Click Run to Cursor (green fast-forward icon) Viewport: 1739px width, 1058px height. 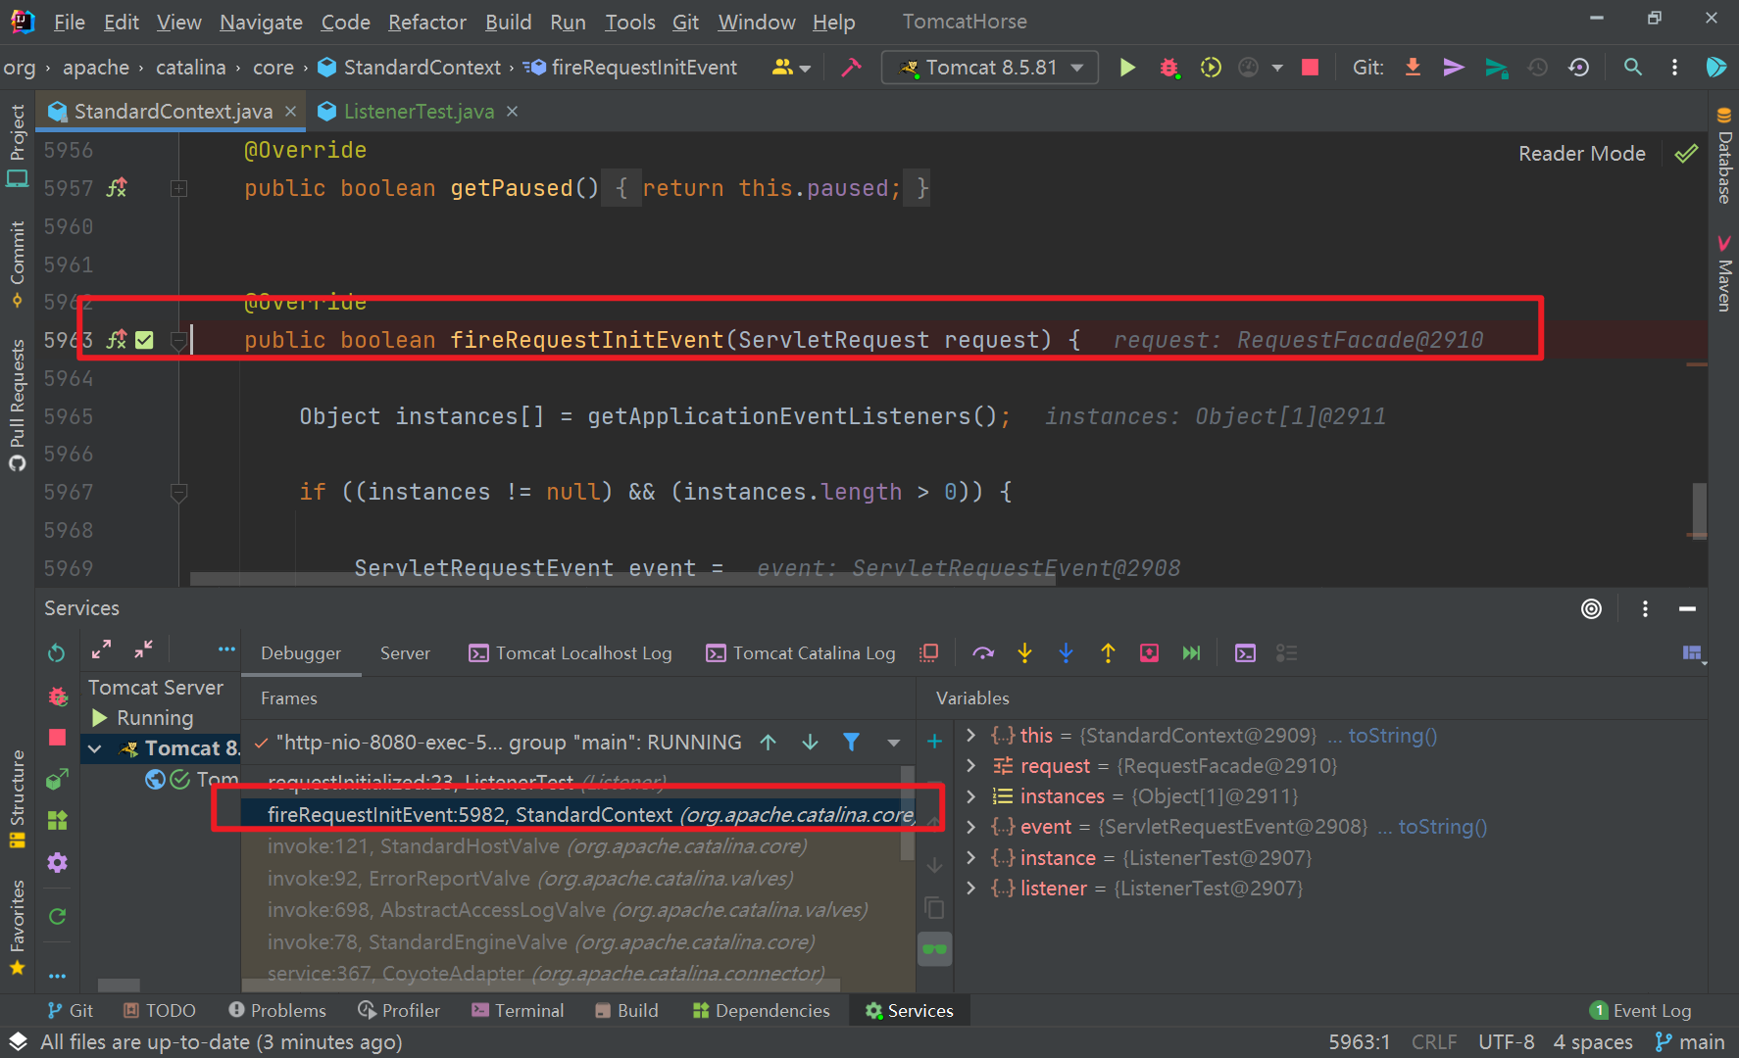[x=1191, y=652]
